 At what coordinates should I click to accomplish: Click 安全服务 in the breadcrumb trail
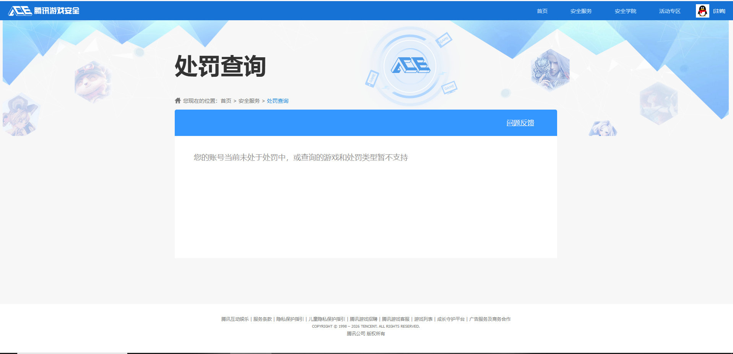point(248,100)
